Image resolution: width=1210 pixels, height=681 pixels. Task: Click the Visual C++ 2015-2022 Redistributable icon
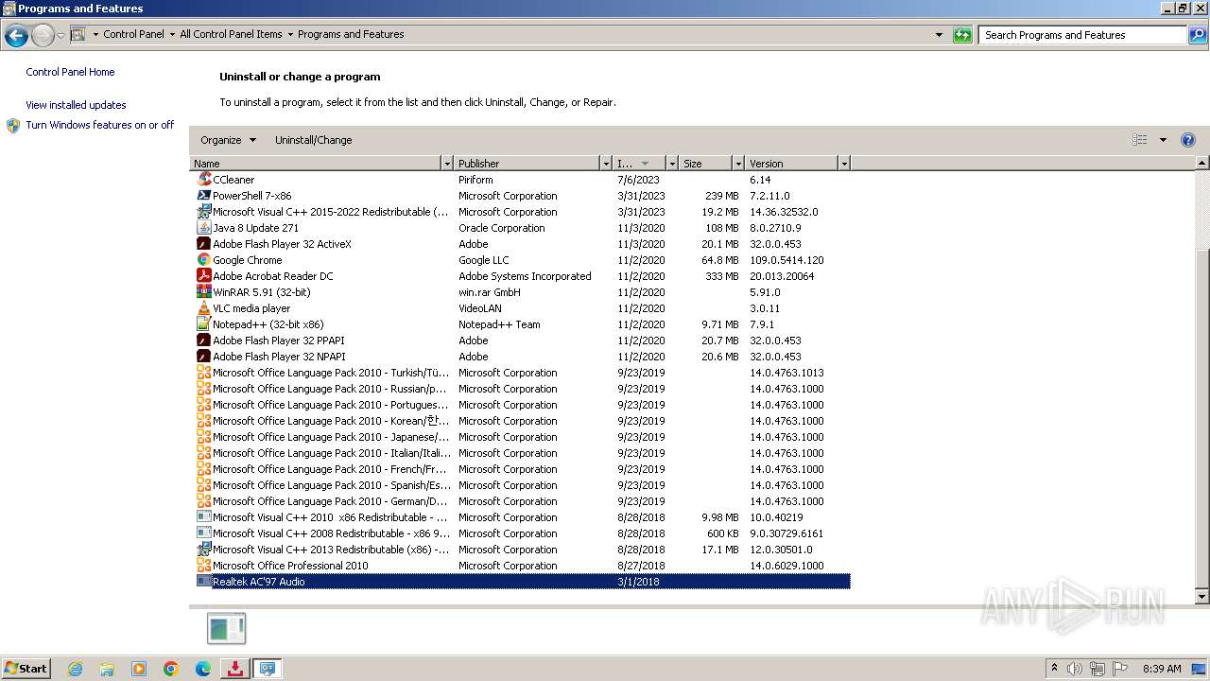[204, 212]
